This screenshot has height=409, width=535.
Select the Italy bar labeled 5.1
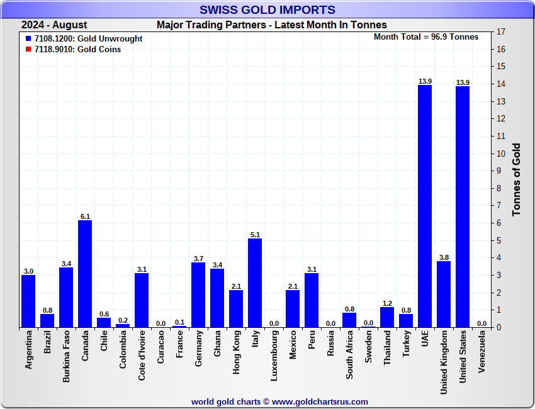tap(255, 283)
